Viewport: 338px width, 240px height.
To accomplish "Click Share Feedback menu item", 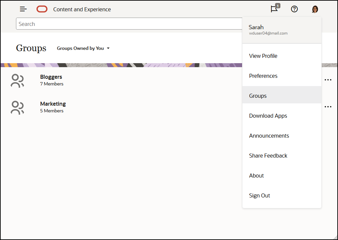I will coord(268,156).
